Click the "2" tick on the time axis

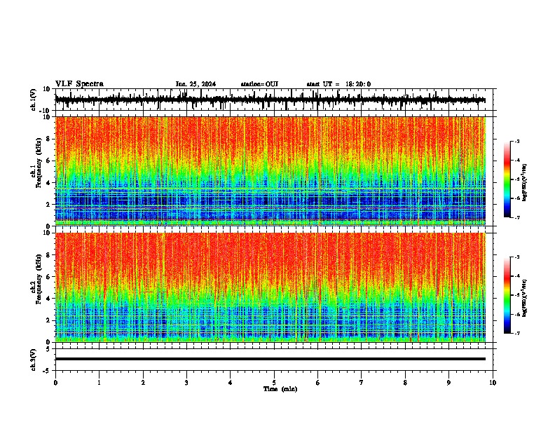[x=143, y=383]
